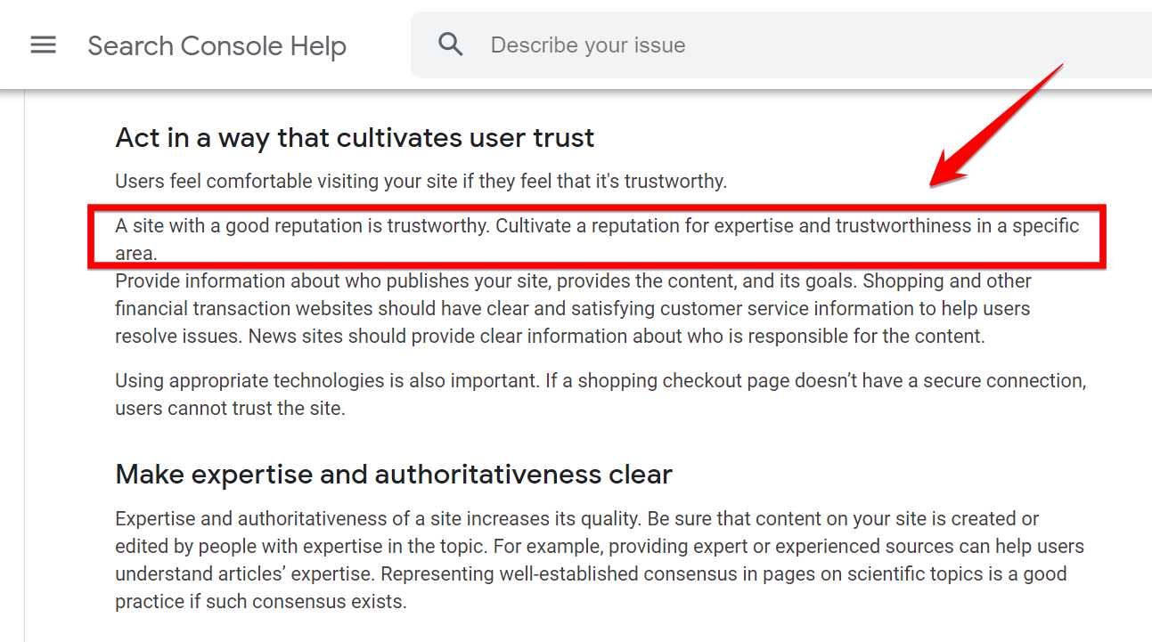Click the text 'practice if such consensus exists.'
1152x642 pixels.
tap(260, 601)
